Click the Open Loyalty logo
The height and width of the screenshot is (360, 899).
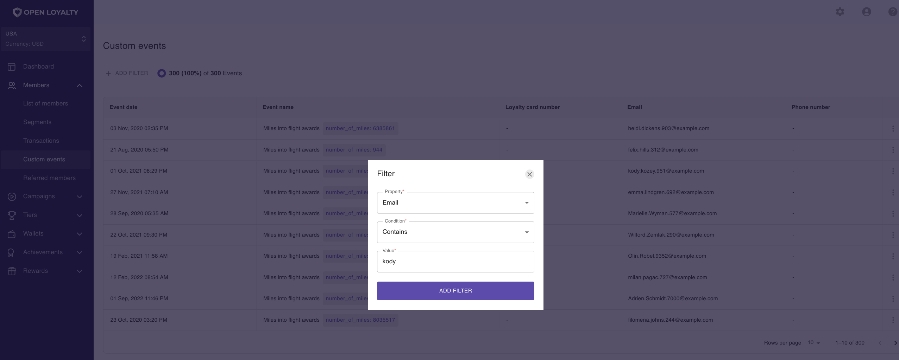pos(45,12)
